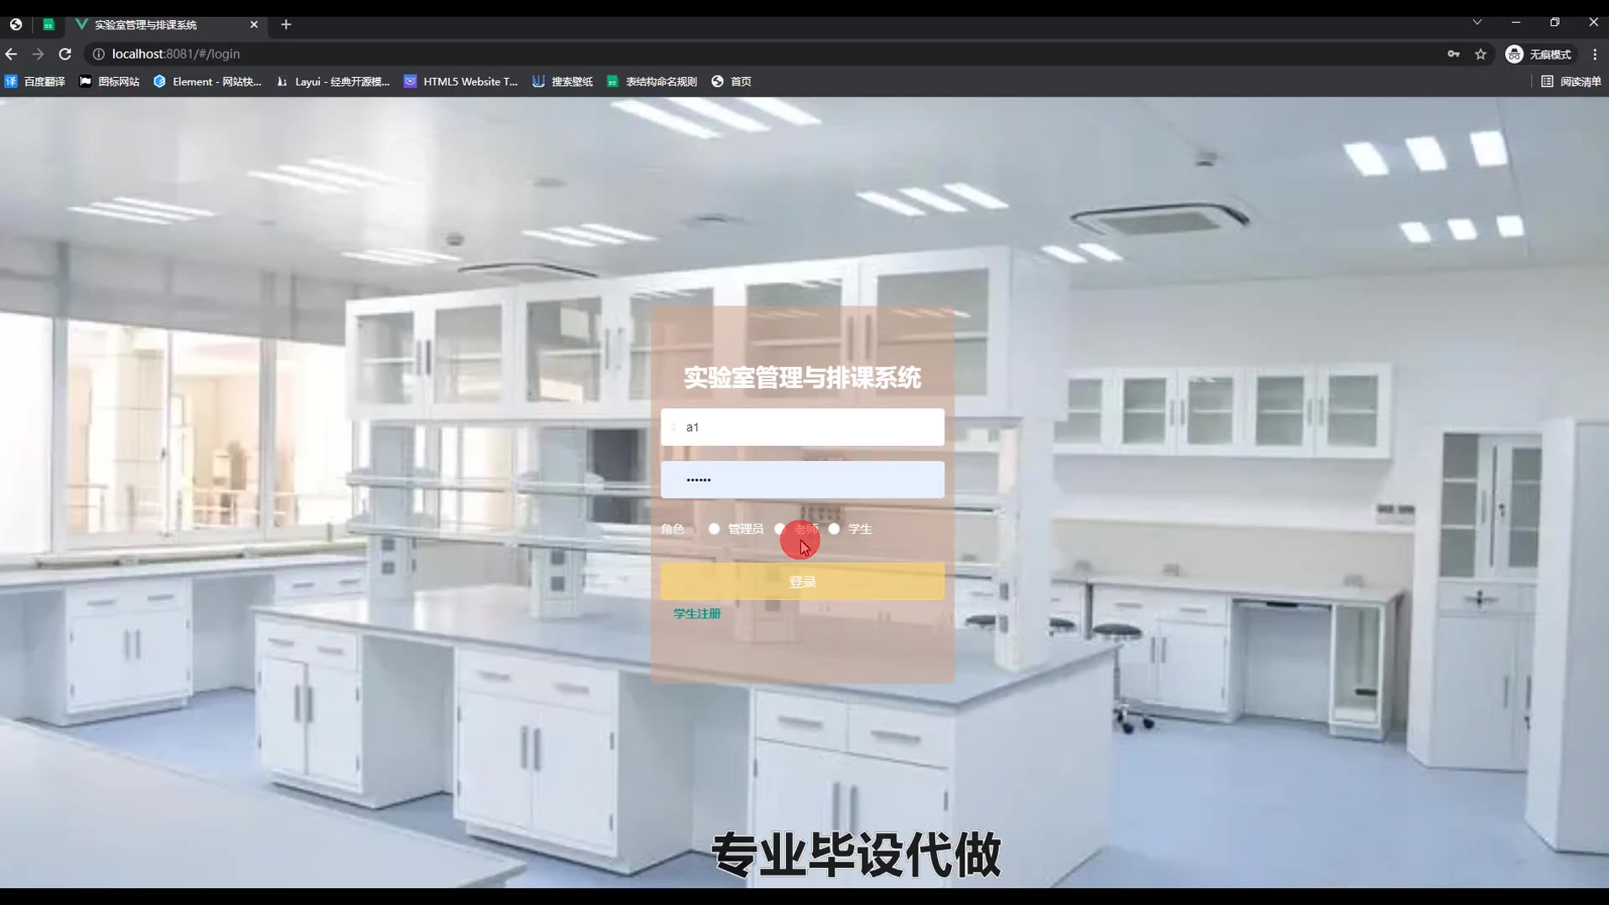Click the 登录 login button
The image size is (1609, 905).
coord(802,582)
